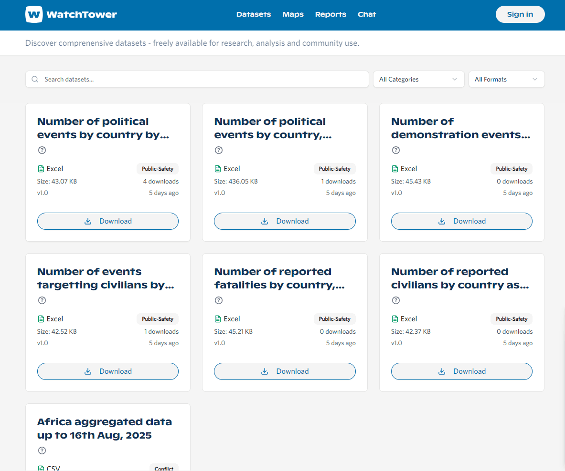Open 'Number of demonstration events...' title
The height and width of the screenshot is (471, 565).
[x=460, y=128]
